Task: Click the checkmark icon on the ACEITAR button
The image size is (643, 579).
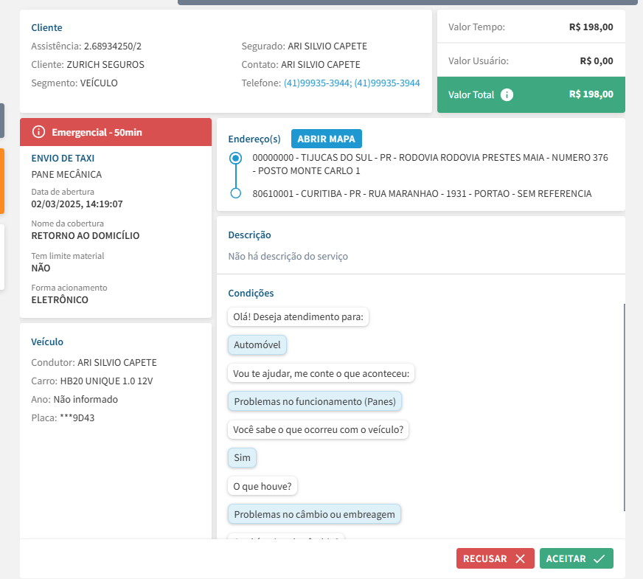Action: [599, 559]
